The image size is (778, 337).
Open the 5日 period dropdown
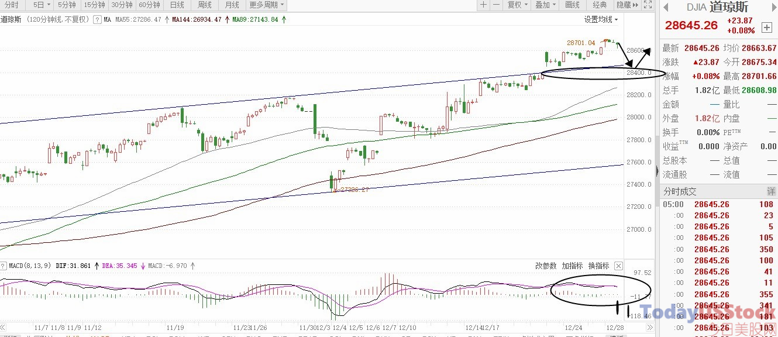[41, 5]
